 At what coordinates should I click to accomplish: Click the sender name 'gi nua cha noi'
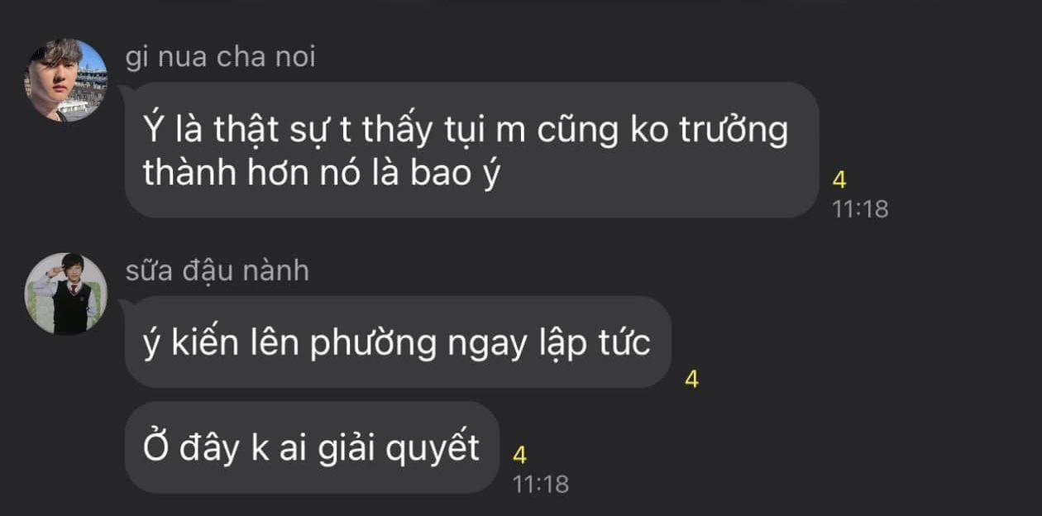220,58
